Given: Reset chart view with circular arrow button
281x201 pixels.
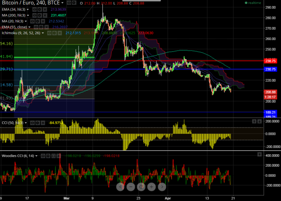Looking at the screenshot, I should (x=141, y=187).
